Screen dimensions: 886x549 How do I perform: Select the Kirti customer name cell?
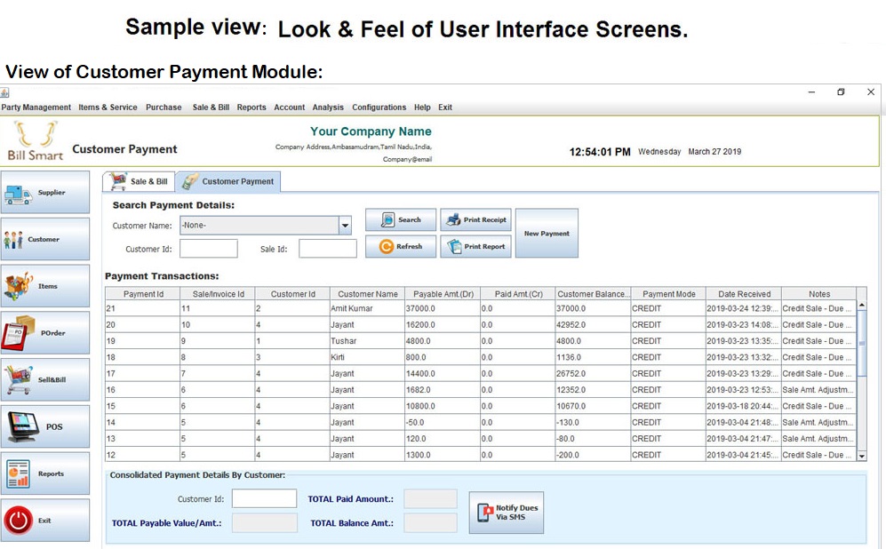[368, 357]
